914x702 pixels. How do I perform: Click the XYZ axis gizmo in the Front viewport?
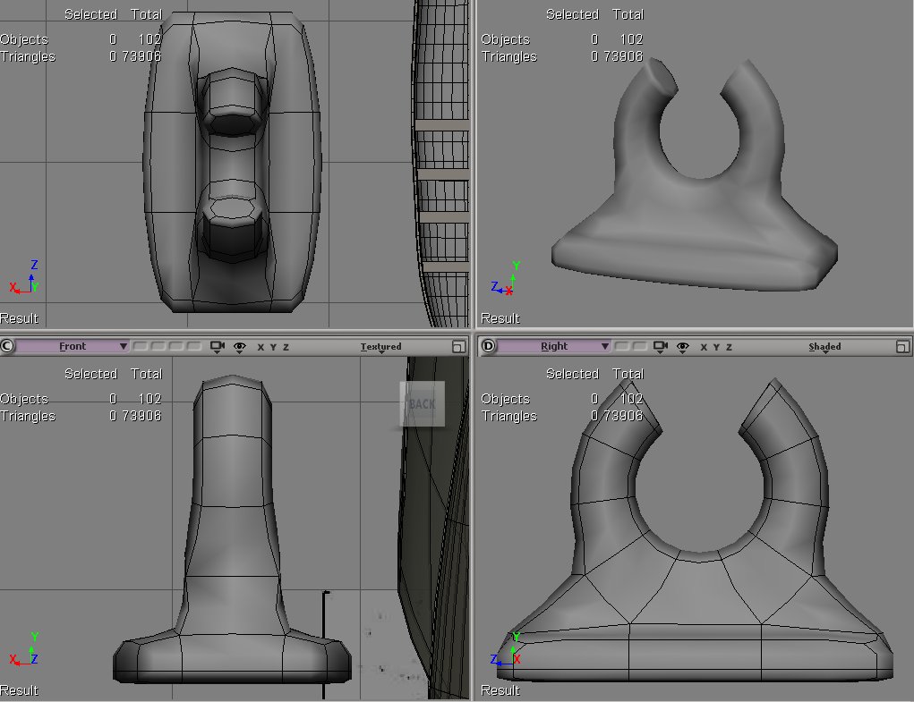click(x=24, y=649)
